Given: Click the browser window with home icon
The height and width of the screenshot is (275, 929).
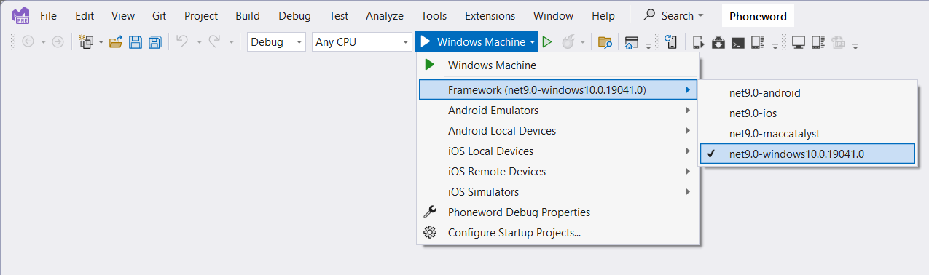Looking at the screenshot, I should pos(632,42).
